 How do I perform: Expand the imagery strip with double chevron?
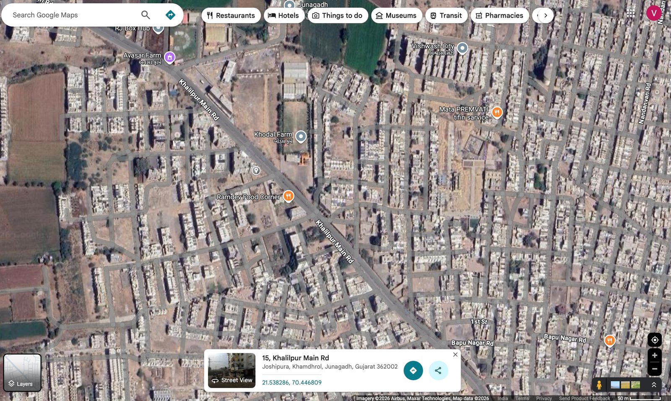point(653,385)
